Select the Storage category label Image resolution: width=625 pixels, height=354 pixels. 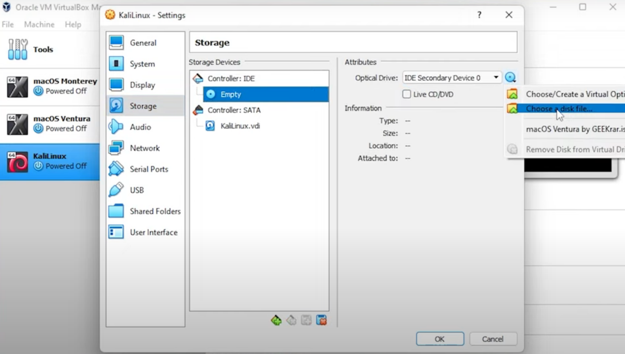tap(143, 106)
